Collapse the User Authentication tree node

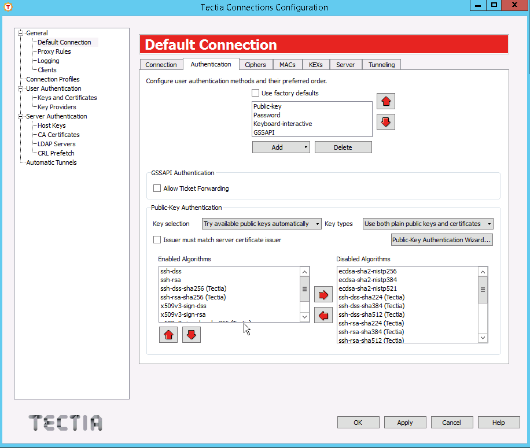(x=21, y=88)
